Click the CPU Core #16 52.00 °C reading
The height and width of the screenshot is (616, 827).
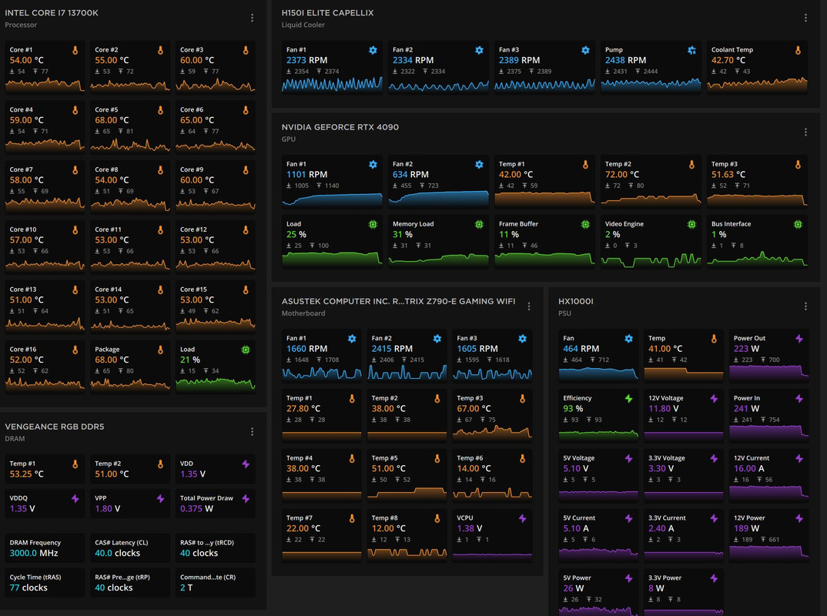[26, 360]
